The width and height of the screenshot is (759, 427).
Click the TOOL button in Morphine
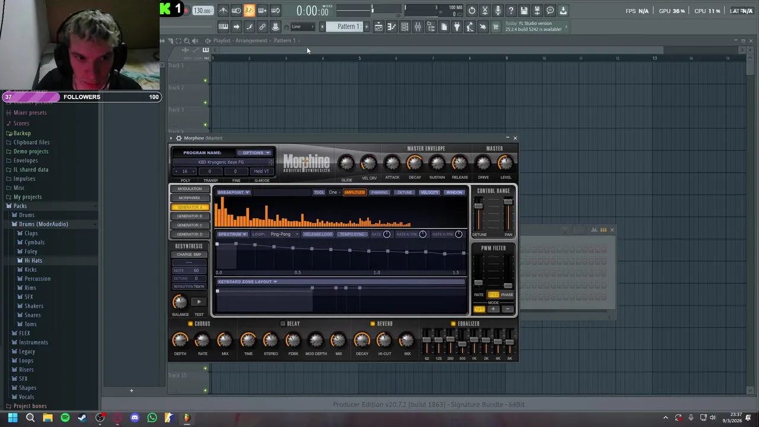319,192
